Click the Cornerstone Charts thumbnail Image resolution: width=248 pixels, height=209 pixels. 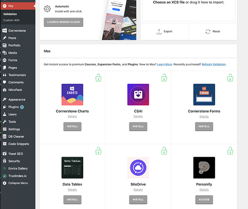click(x=72, y=95)
